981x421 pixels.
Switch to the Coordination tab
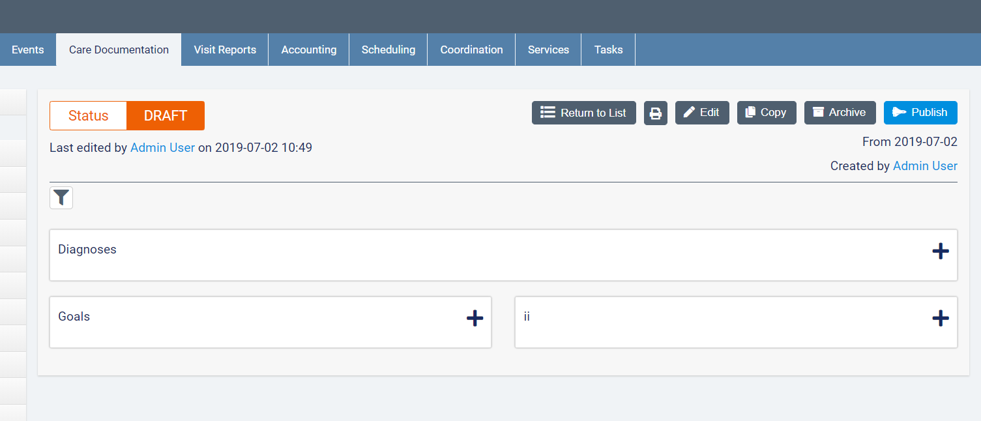(471, 50)
